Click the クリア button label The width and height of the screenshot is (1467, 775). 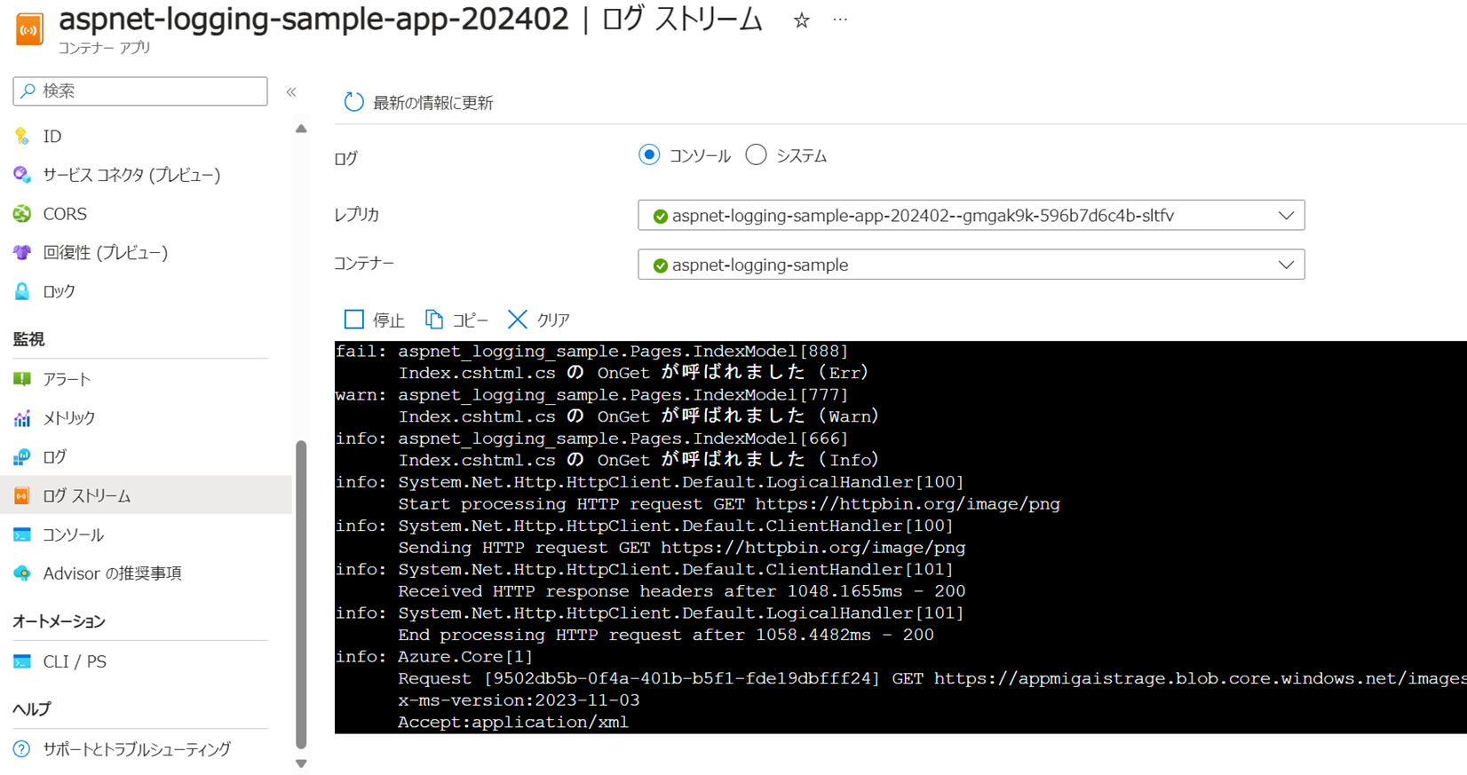coord(553,320)
